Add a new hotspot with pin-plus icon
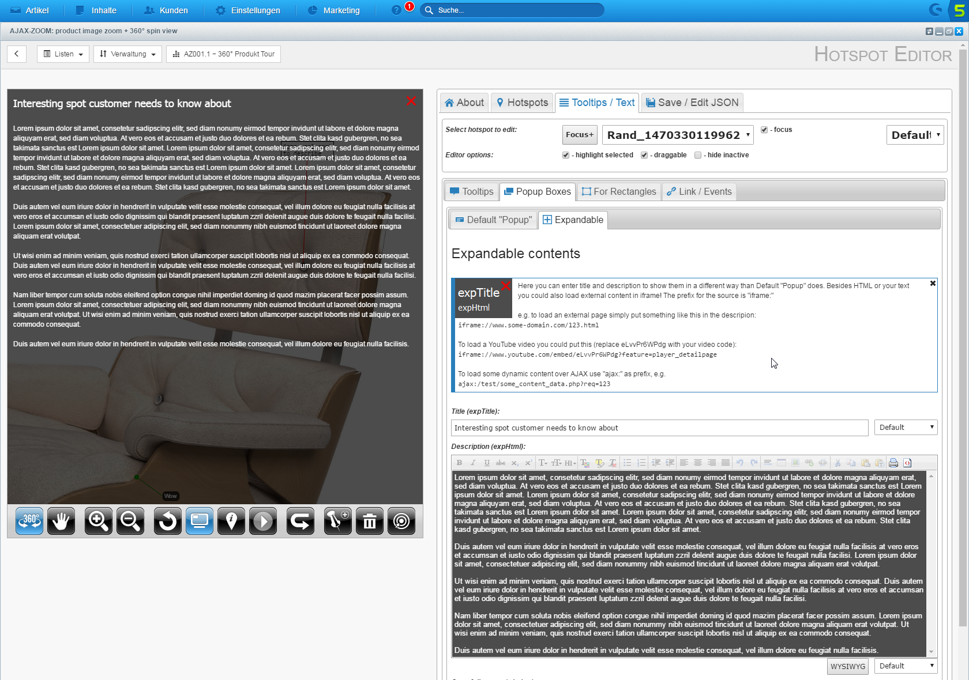Screen dimensions: 969x680 coord(338,521)
